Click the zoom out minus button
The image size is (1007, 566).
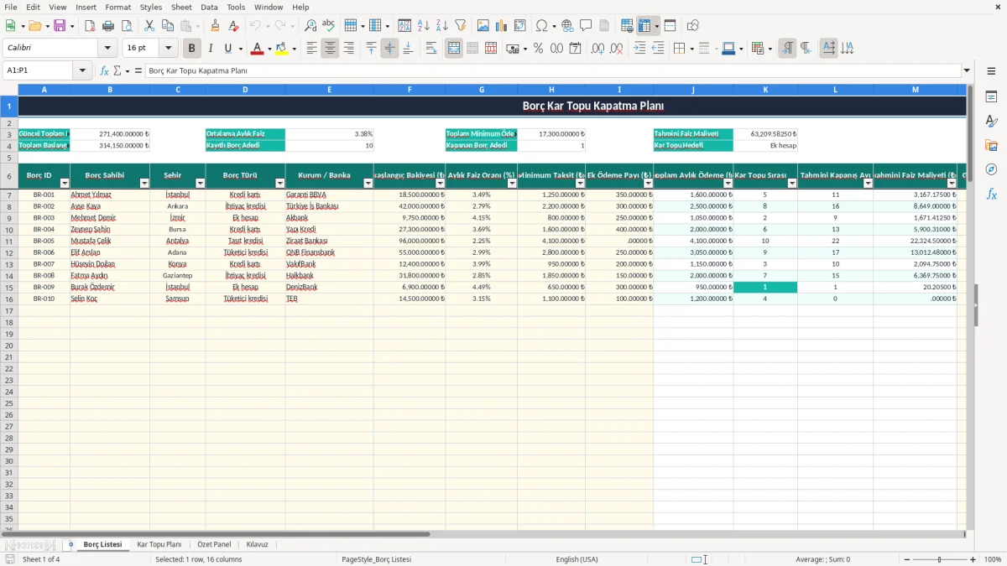pos(907,559)
